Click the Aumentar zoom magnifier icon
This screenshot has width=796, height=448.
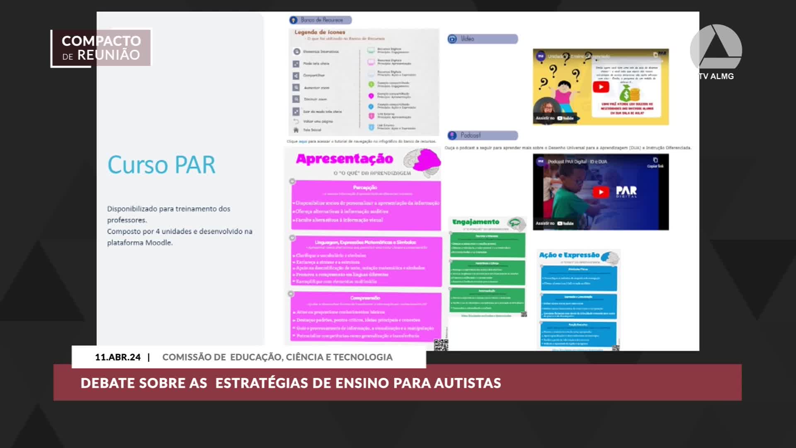coord(296,88)
